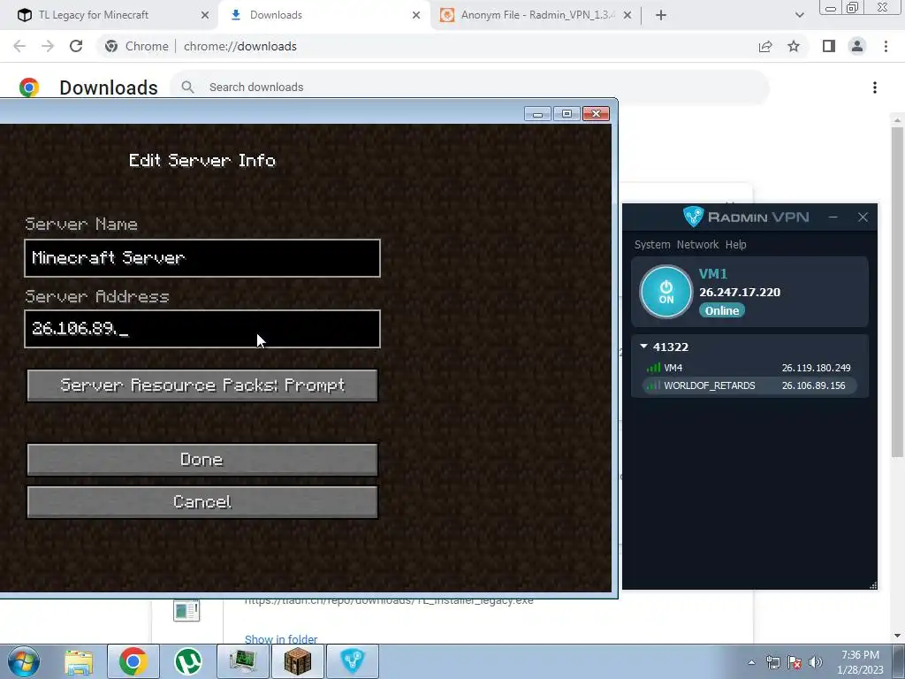This screenshot has width=905, height=679.
Task: Click Show in folder link
Action: (x=281, y=639)
